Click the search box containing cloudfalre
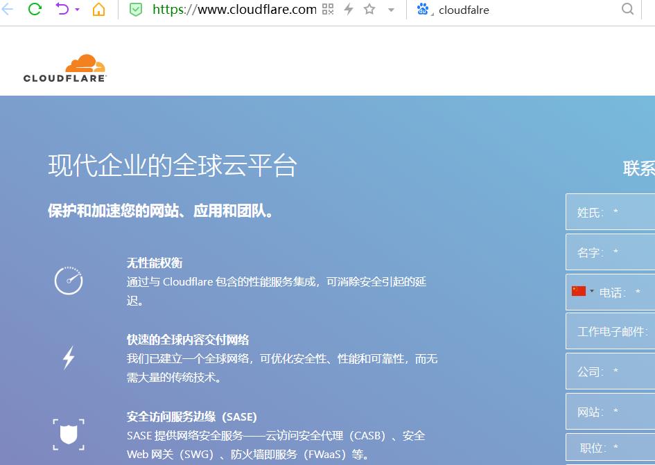The image size is (655, 465). point(526,10)
